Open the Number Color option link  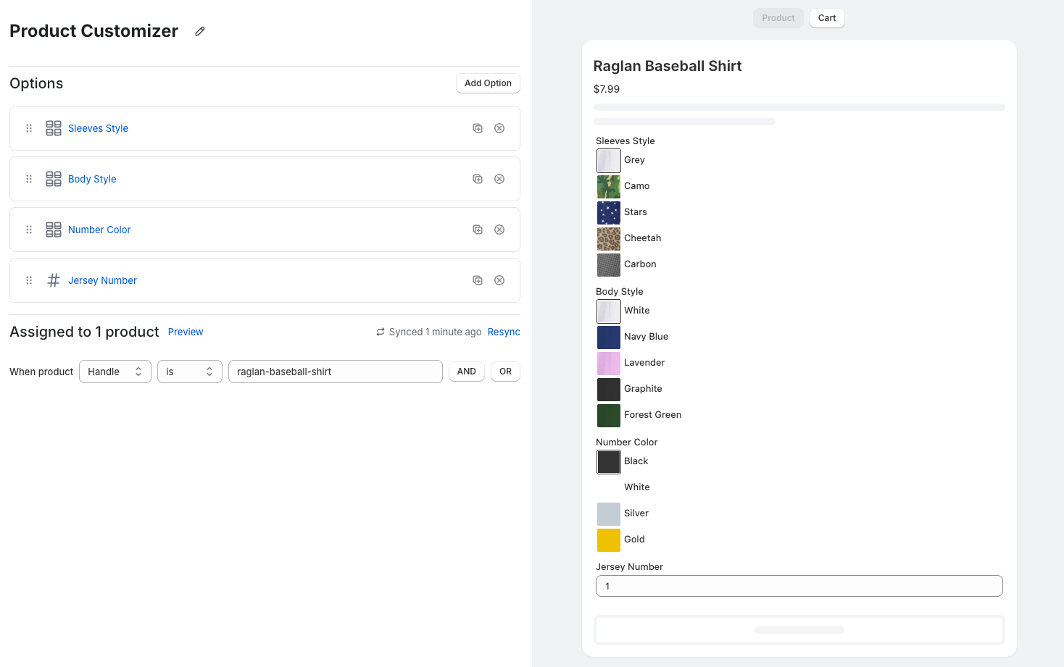[99, 230]
